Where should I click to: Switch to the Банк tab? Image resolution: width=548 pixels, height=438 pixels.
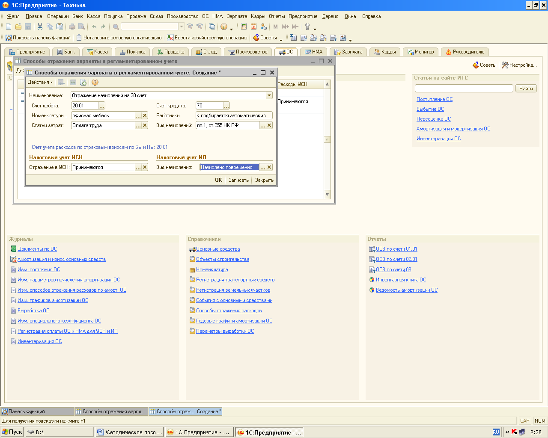coord(66,52)
